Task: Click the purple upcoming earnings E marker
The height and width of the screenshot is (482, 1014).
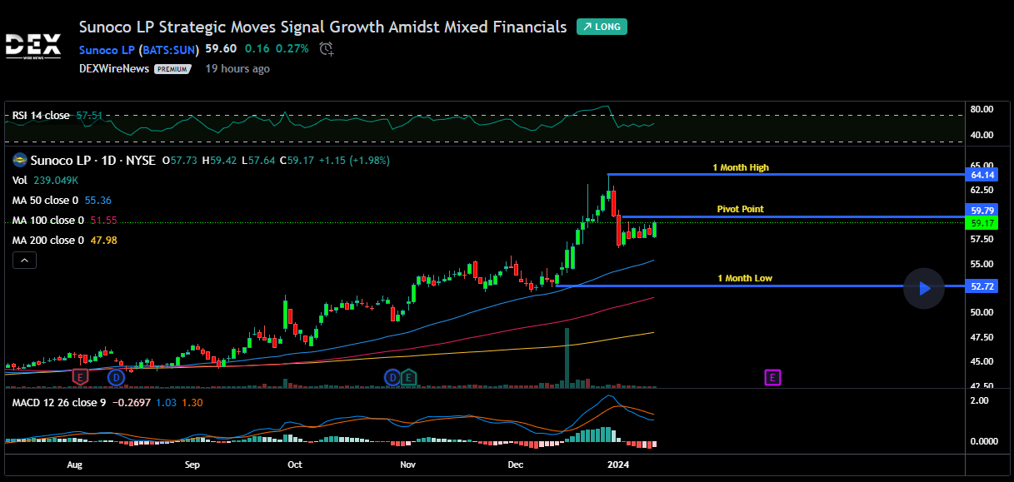Action: pyautogui.click(x=772, y=378)
